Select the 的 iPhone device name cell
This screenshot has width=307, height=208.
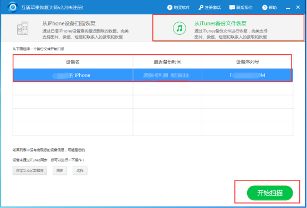pyautogui.click(x=73, y=75)
